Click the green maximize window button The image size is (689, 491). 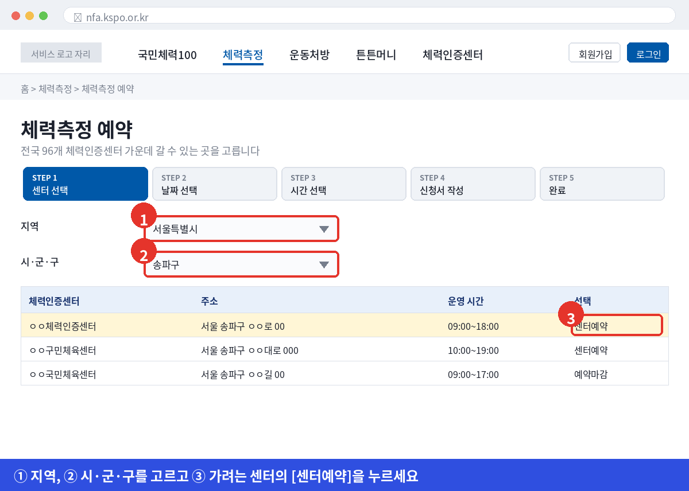pos(43,15)
